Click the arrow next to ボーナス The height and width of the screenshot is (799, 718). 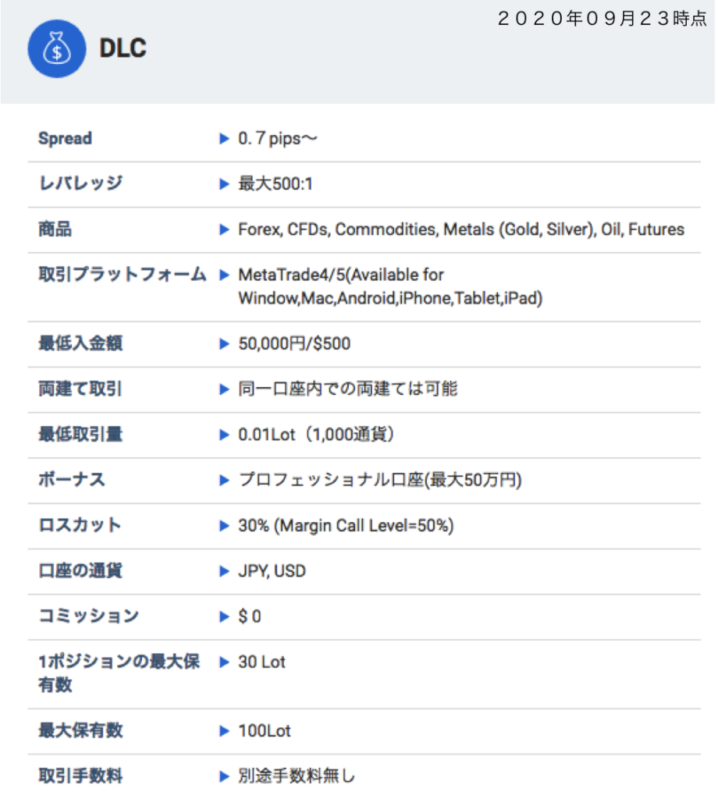224,480
